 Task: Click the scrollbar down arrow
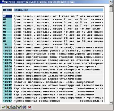111,103
